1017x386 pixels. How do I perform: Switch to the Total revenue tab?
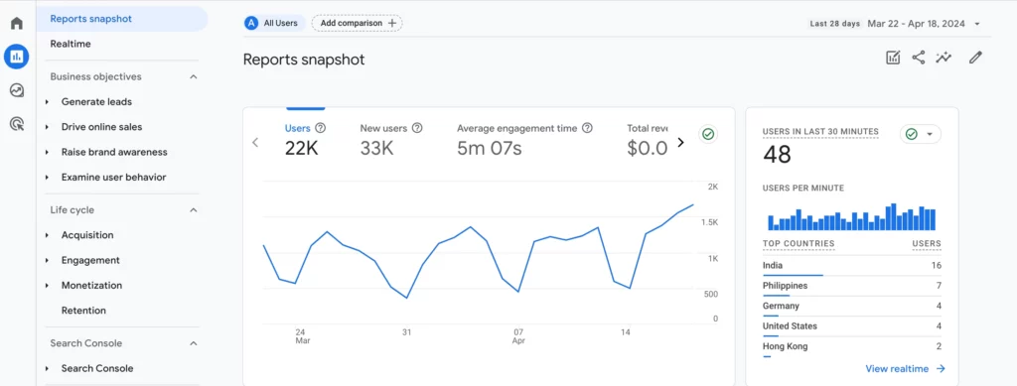click(x=648, y=139)
